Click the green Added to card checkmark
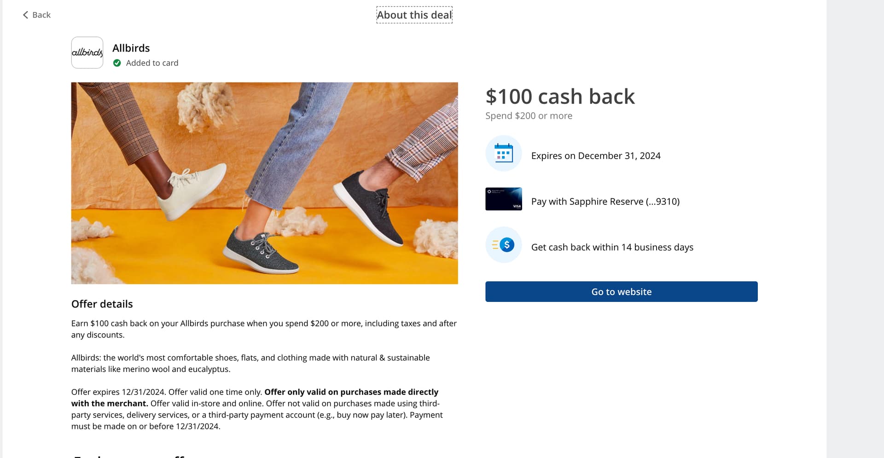884x458 pixels. click(x=117, y=63)
